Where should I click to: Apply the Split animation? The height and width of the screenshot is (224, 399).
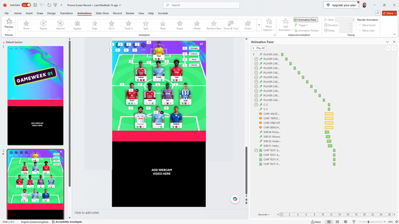coord(146,25)
